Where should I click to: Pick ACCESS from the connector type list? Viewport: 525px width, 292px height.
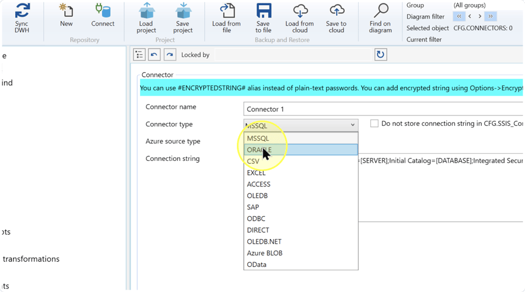coord(300,184)
